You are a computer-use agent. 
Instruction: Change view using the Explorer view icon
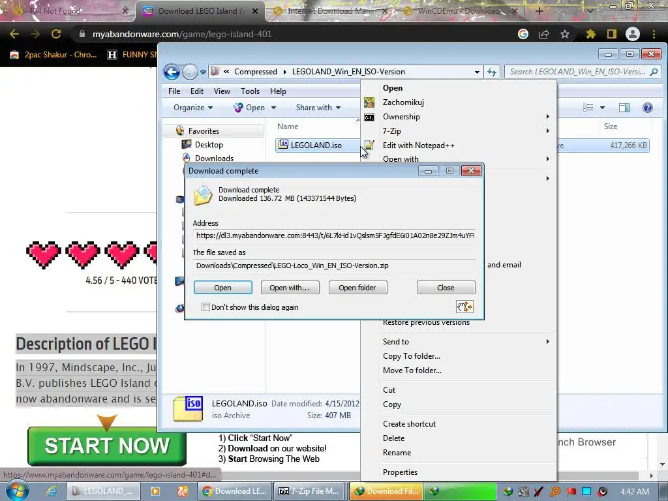pos(588,108)
